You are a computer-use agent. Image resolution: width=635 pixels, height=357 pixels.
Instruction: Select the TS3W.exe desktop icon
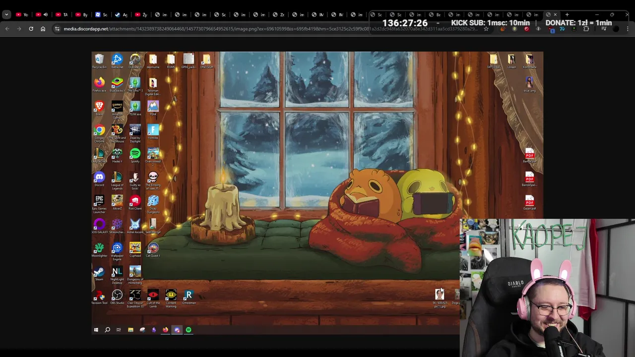[135, 108]
